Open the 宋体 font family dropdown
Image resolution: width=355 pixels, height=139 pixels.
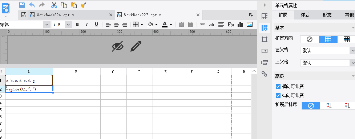point(47,25)
